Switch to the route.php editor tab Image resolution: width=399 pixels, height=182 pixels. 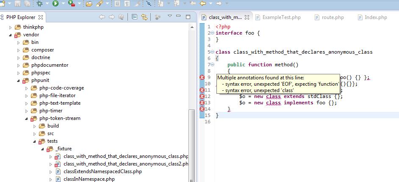point(333,17)
